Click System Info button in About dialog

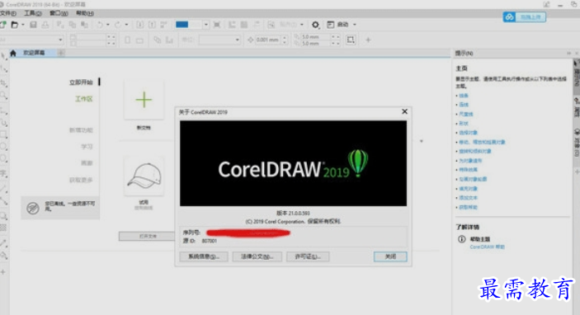[204, 256]
